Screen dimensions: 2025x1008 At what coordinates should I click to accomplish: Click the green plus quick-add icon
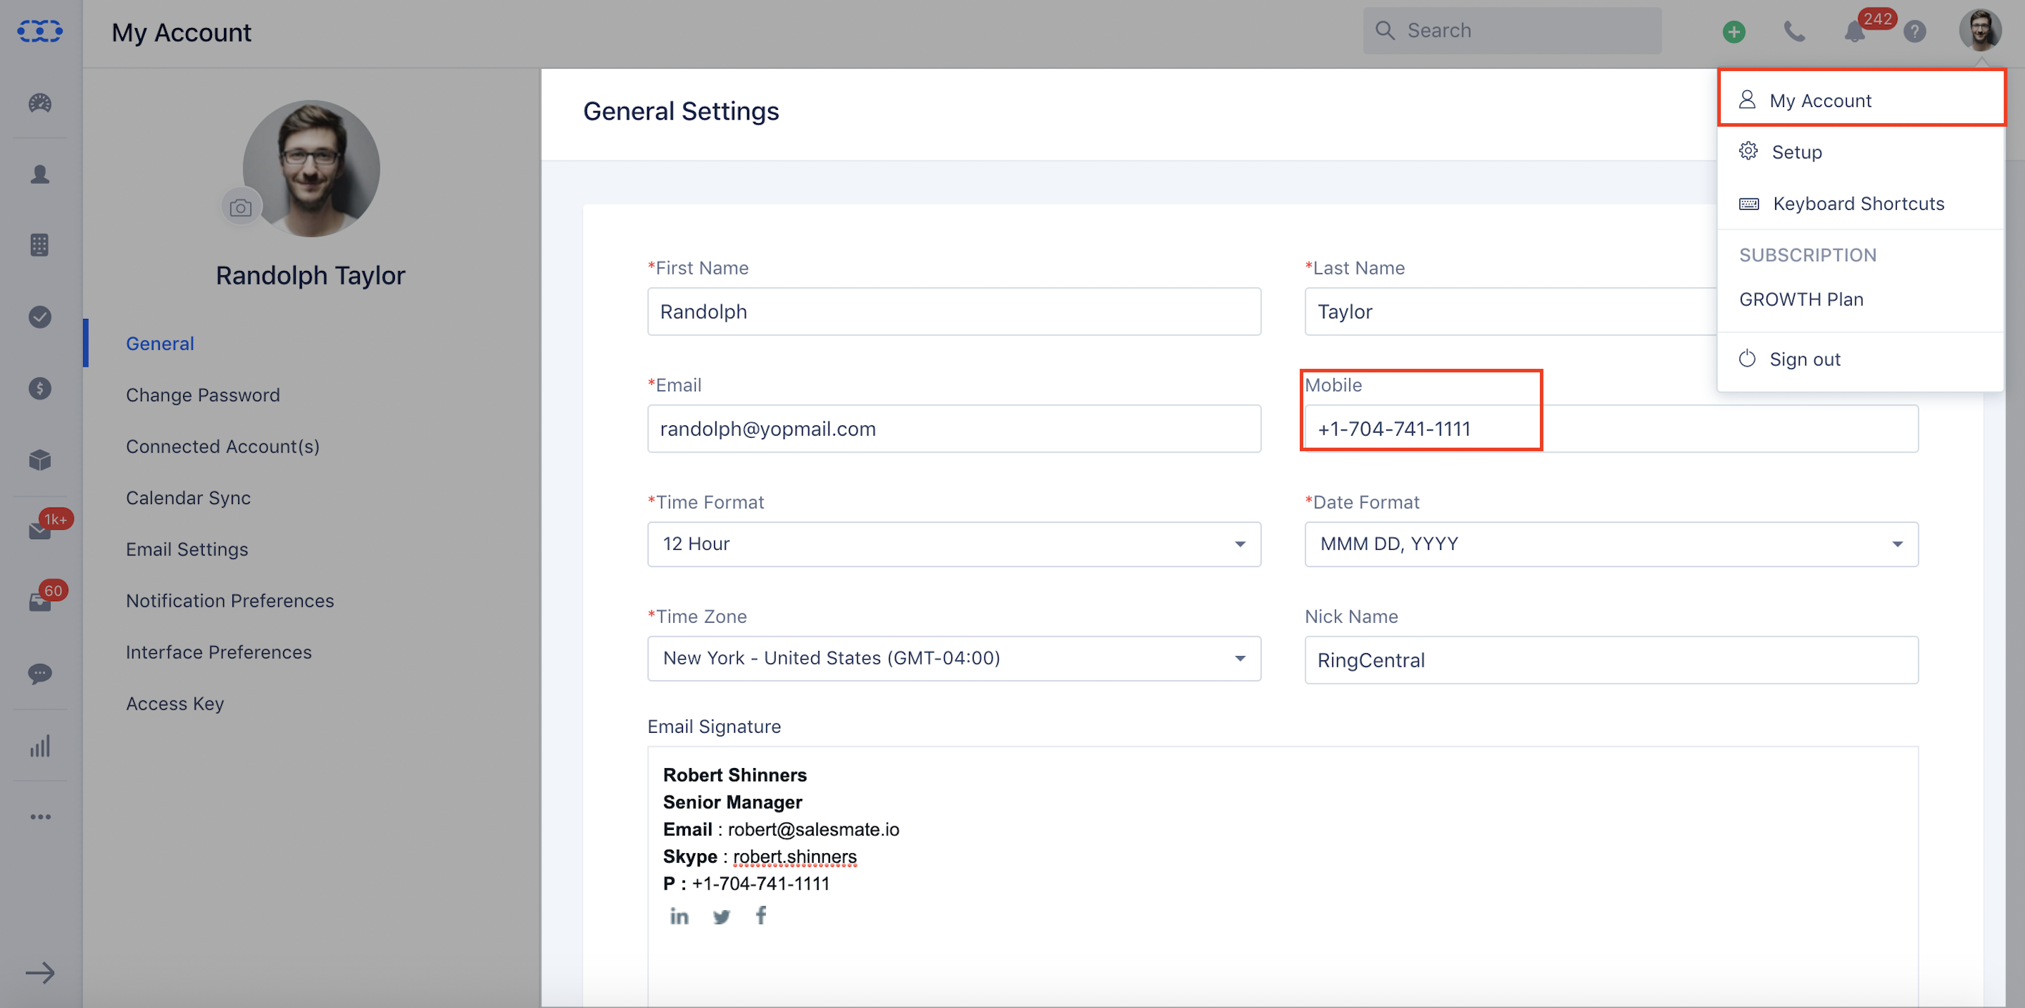pyautogui.click(x=1734, y=32)
